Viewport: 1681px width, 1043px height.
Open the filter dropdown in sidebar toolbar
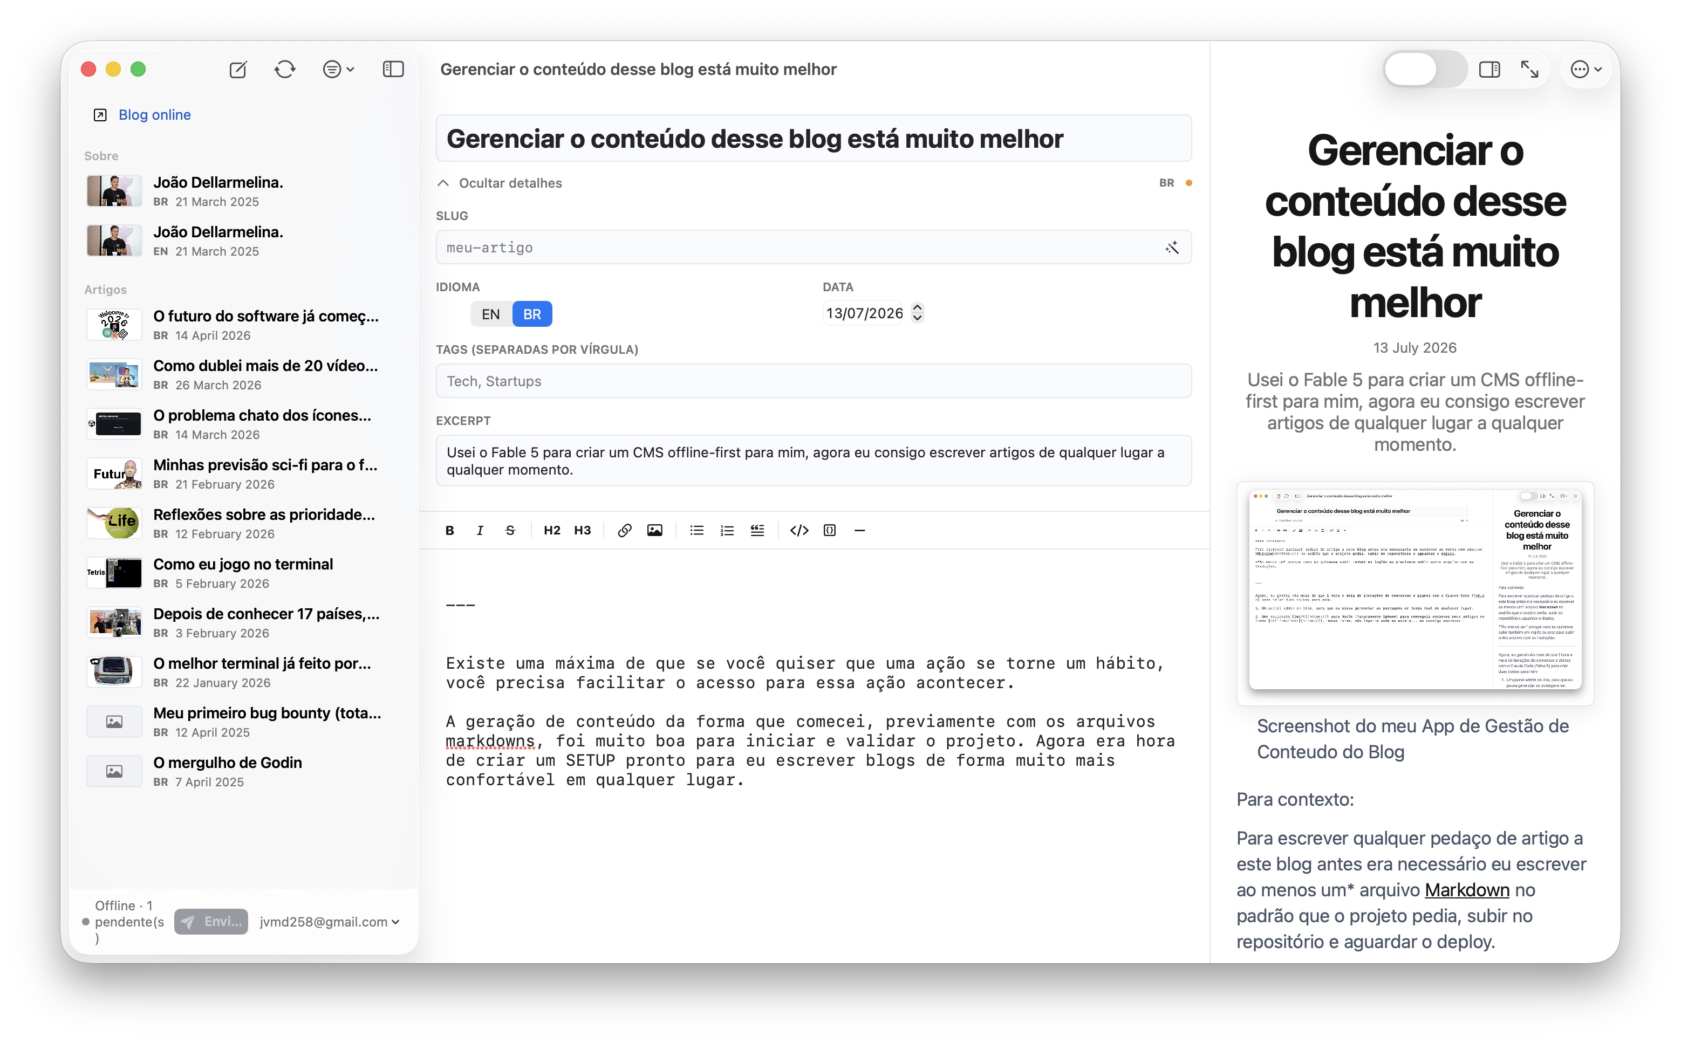pyautogui.click(x=338, y=70)
